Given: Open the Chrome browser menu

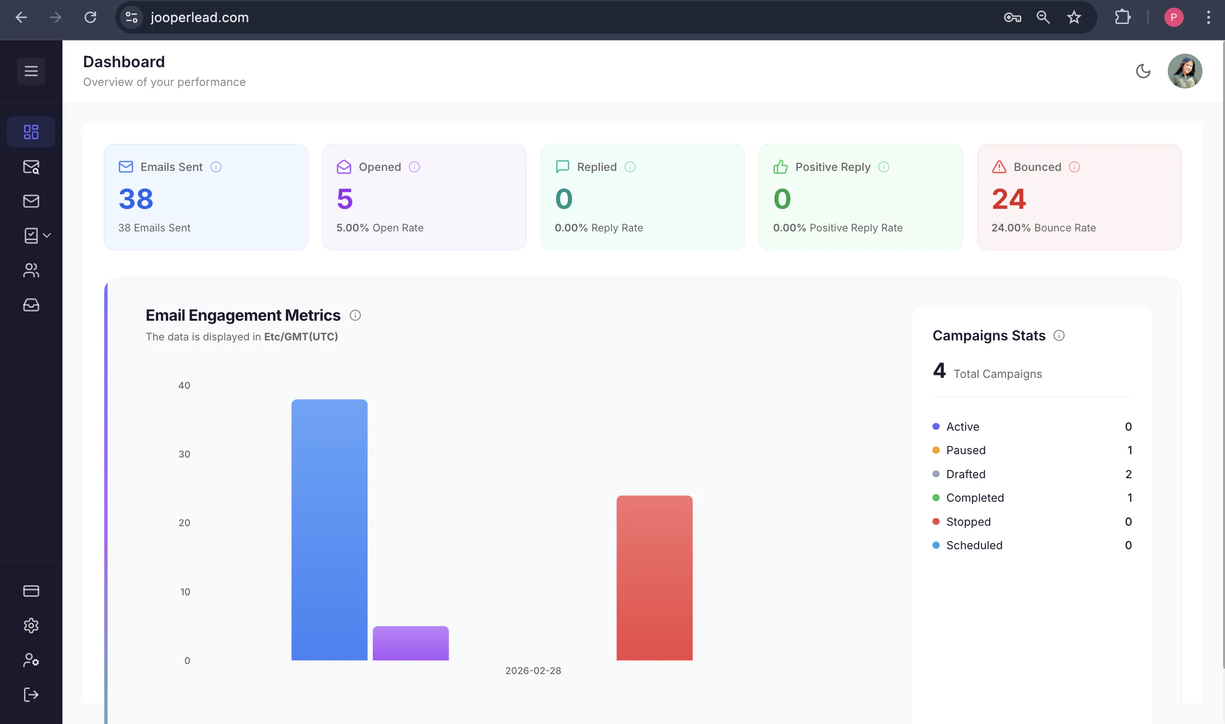Looking at the screenshot, I should [1209, 18].
